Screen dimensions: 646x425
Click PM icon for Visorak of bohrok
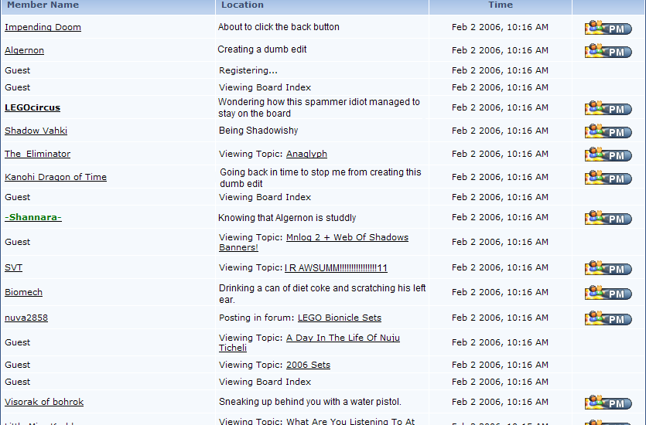click(x=608, y=403)
